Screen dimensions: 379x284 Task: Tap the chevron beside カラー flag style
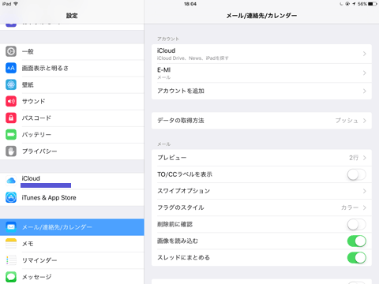click(x=365, y=207)
